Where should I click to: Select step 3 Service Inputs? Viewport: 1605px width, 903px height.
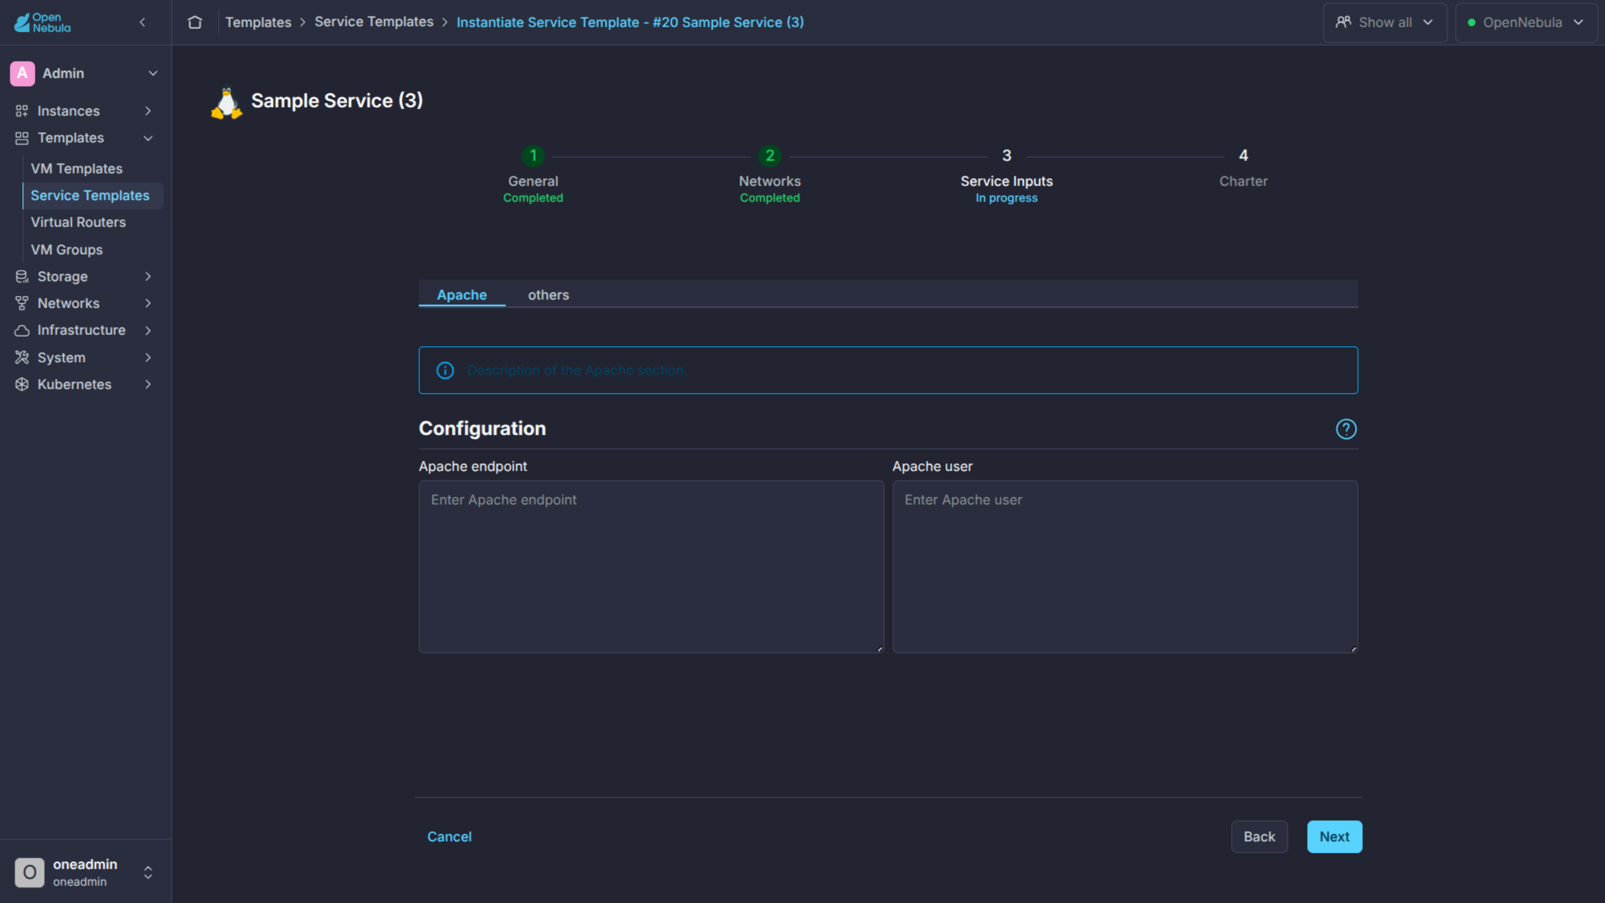(1006, 175)
